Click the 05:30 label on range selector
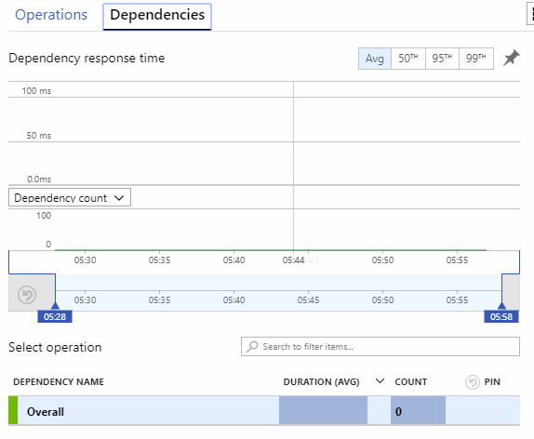534x439 pixels. click(x=86, y=300)
